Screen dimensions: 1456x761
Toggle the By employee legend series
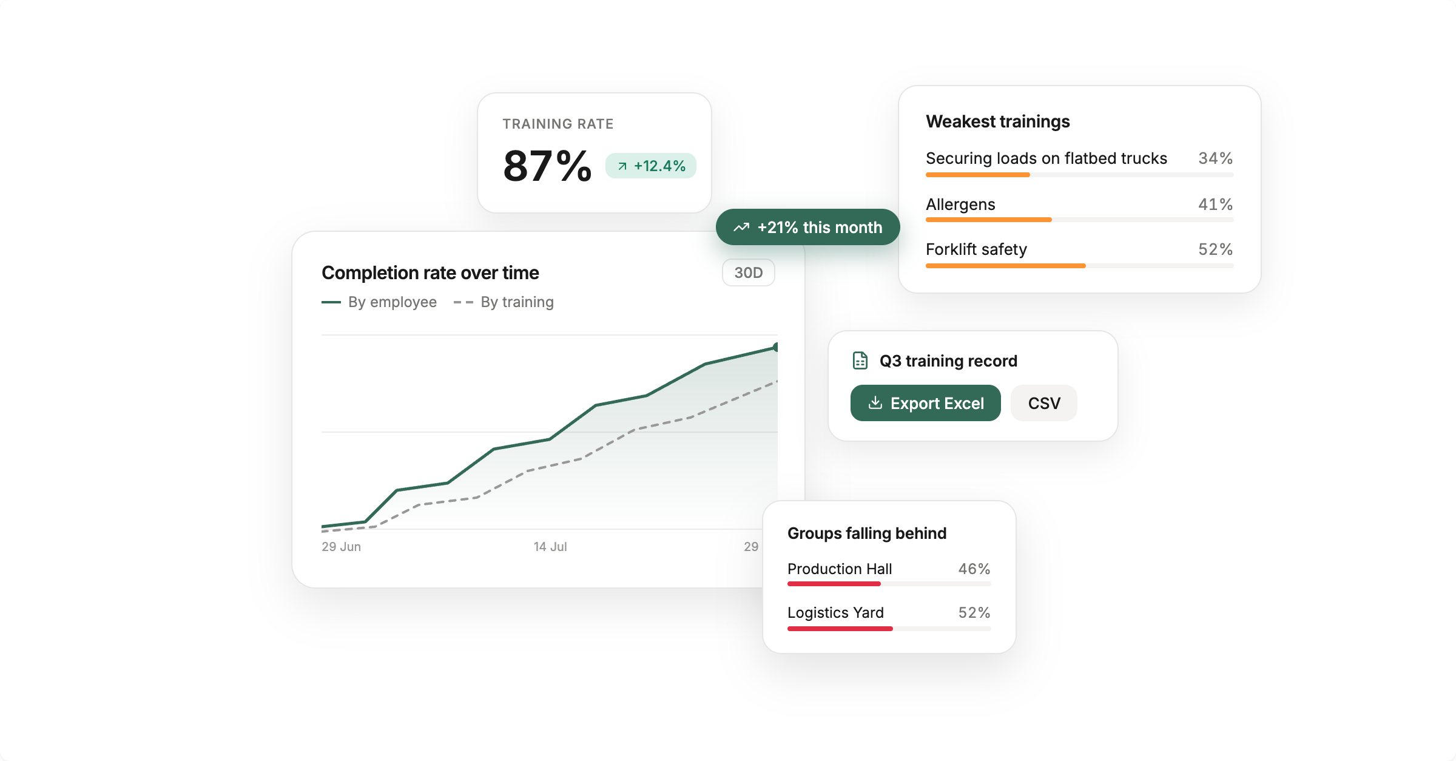[379, 302]
